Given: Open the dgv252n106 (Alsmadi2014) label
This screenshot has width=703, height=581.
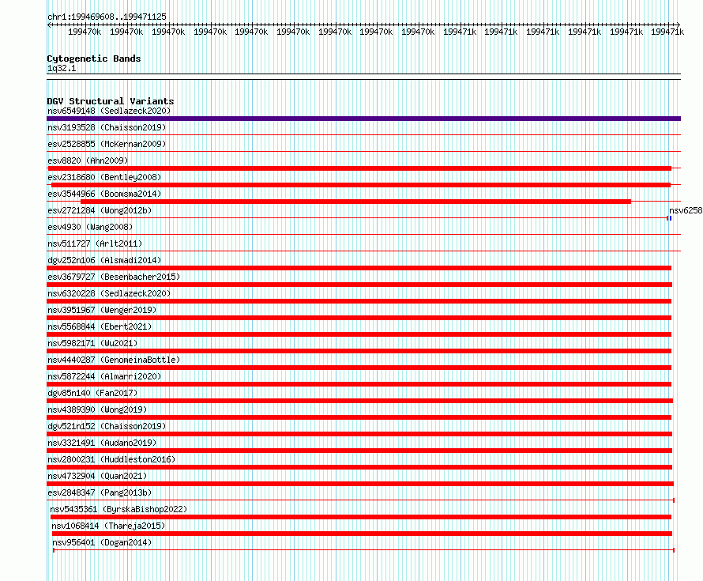Looking at the screenshot, I should [104, 260].
